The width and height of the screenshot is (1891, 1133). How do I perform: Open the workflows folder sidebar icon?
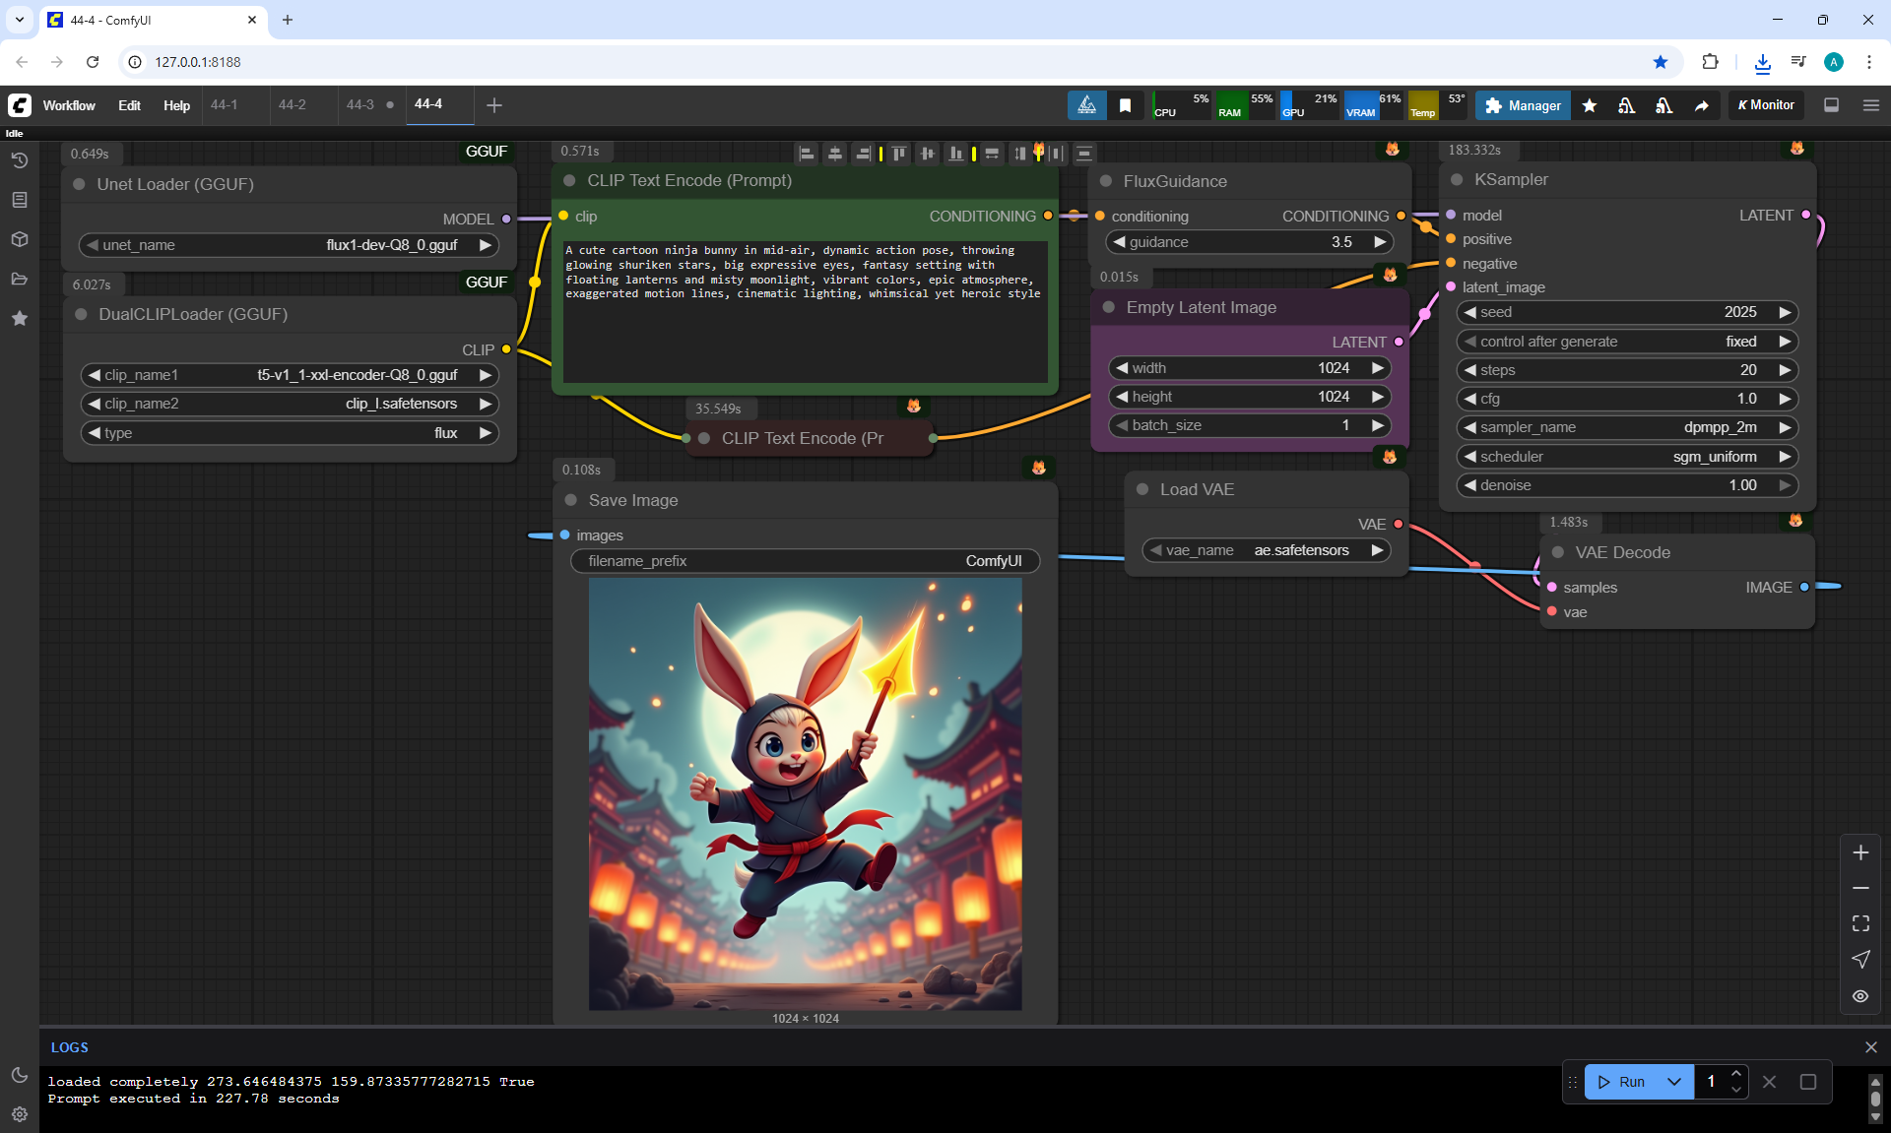[19, 279]
